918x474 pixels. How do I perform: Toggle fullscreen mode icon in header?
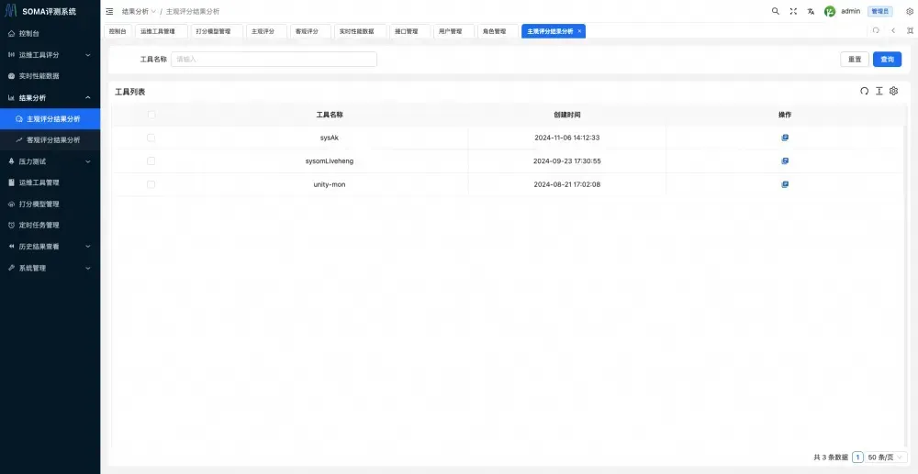pyautogui.click(x=793, y=11)
